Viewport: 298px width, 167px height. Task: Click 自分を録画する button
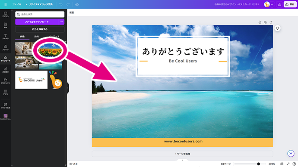click(40, 29)
